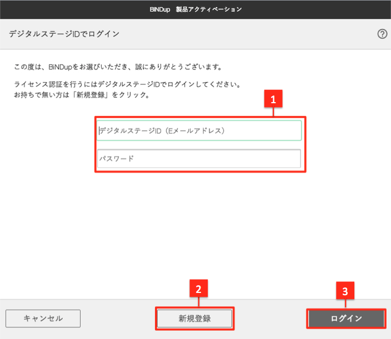Click the BiNDup 製品アクティベーション title text

click(x=195, y=9)
